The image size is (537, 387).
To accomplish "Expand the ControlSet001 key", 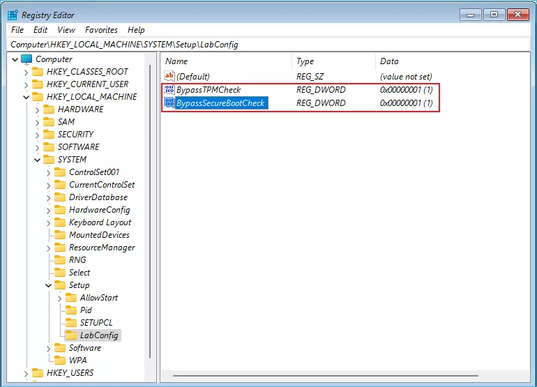I will (48, 173).
